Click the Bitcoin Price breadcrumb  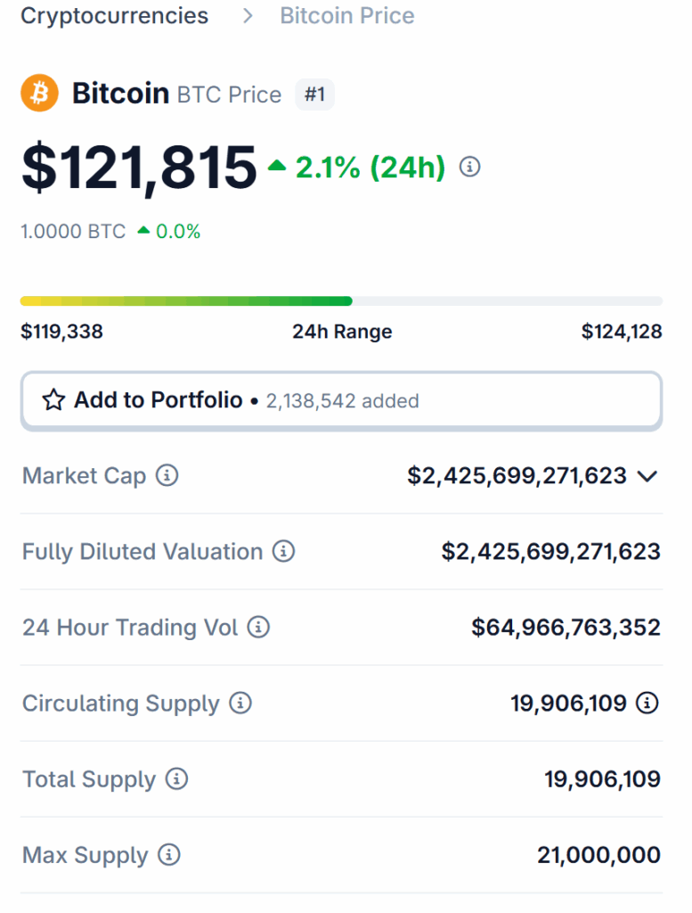[346, 16]
